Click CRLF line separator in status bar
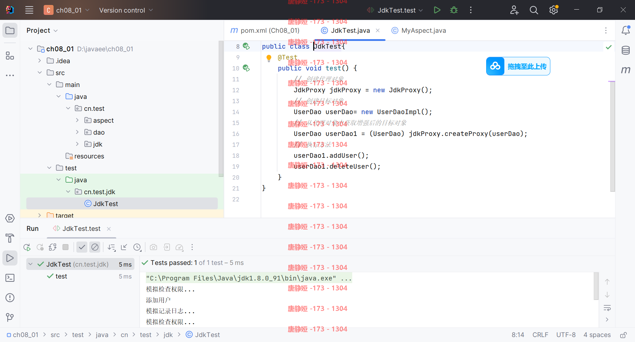Image resolution: width=635 pixels, height=342 pixels. click(x=540, y=335)
